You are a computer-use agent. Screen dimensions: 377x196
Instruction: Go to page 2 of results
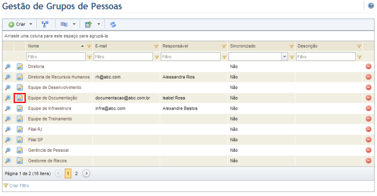pyautogui.click(x=76, y=173)
